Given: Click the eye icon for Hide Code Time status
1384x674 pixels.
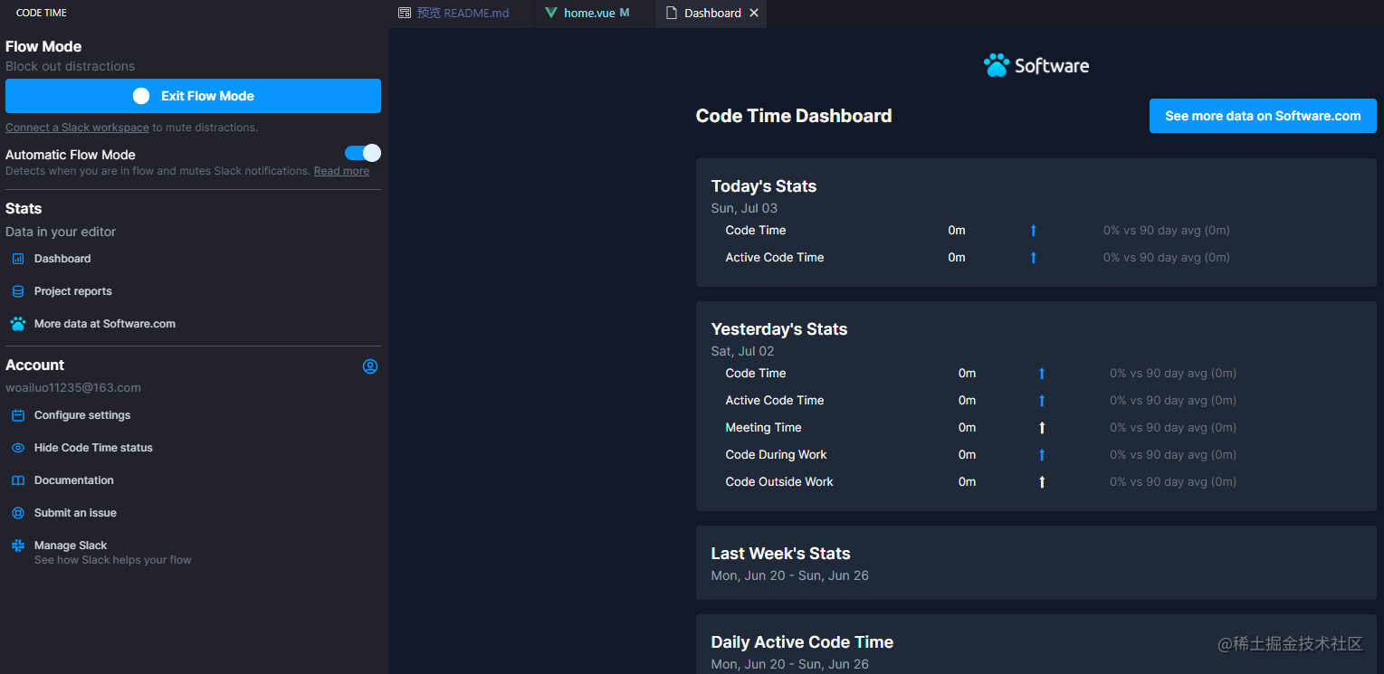Looking at the screenshot, I should pyautogui.click(x=18, y=448).
